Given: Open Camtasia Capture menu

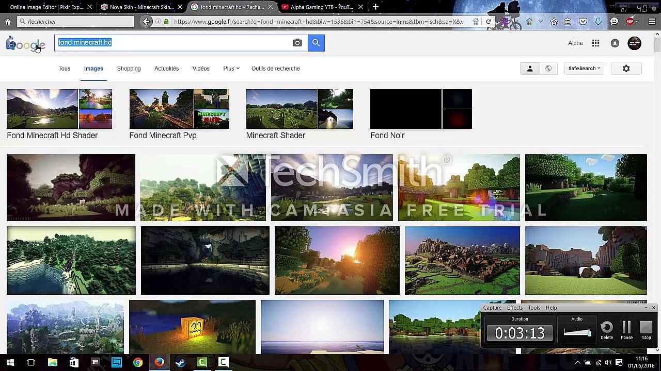Looking at the screenshot, I should coord(492,308).
